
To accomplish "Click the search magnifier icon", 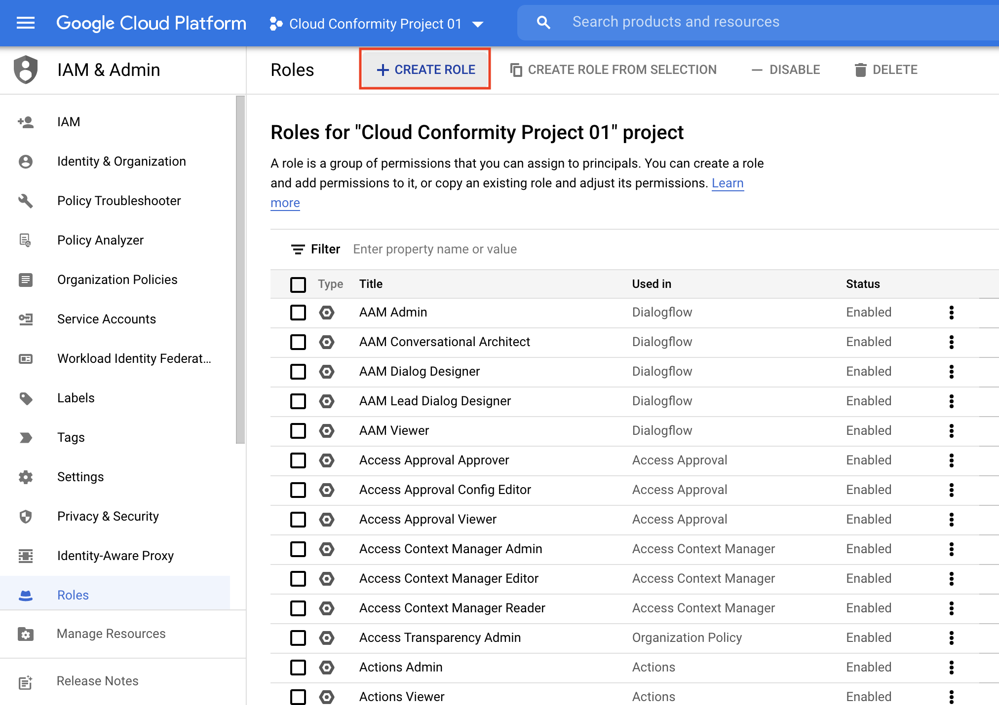I will coord(543,22).
